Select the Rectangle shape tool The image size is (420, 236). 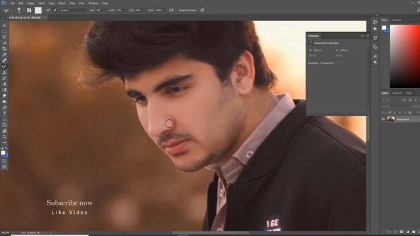(x=5, y=125)
